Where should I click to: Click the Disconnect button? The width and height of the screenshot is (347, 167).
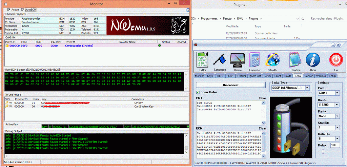230,85
